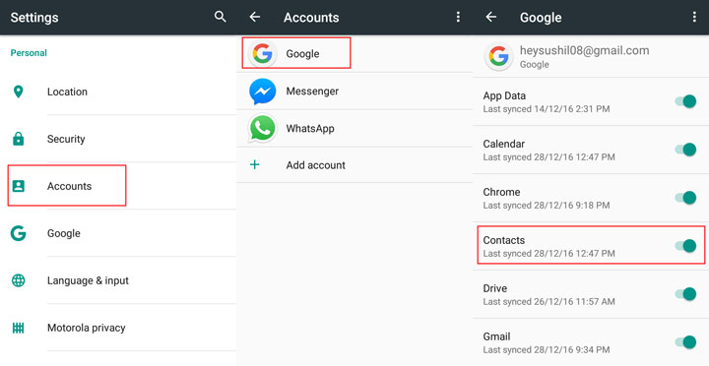Tap the Accounts person icon
709x366 pixels.
click(18, 186)
